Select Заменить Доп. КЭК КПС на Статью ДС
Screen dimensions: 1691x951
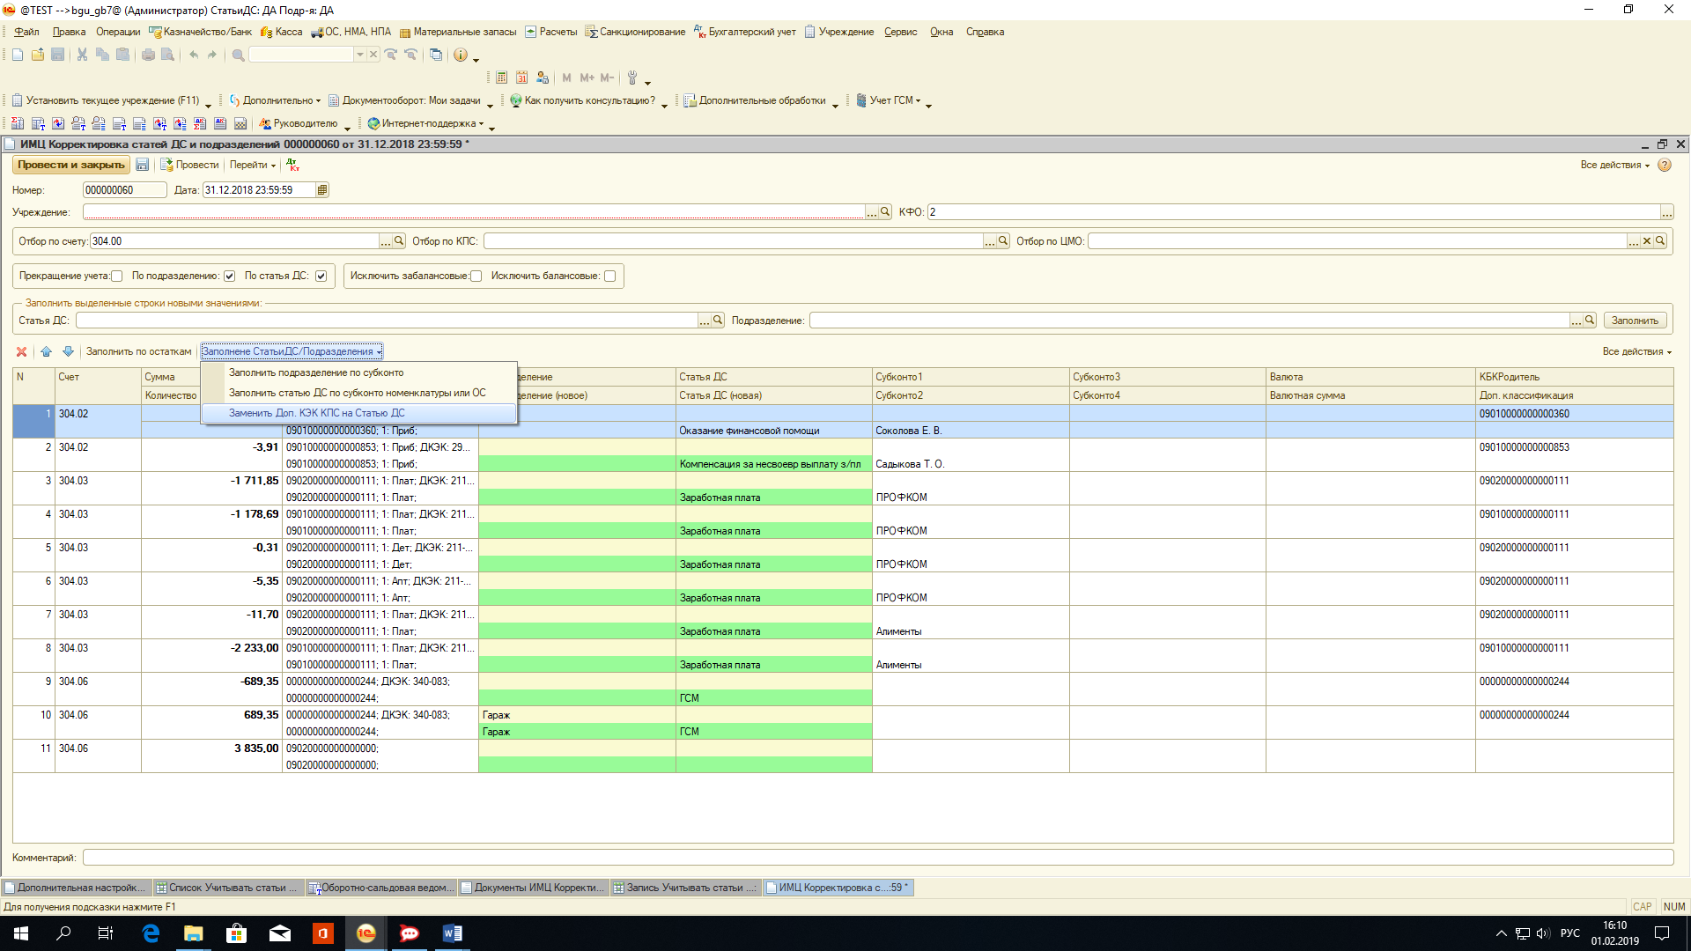pos(317,413)
